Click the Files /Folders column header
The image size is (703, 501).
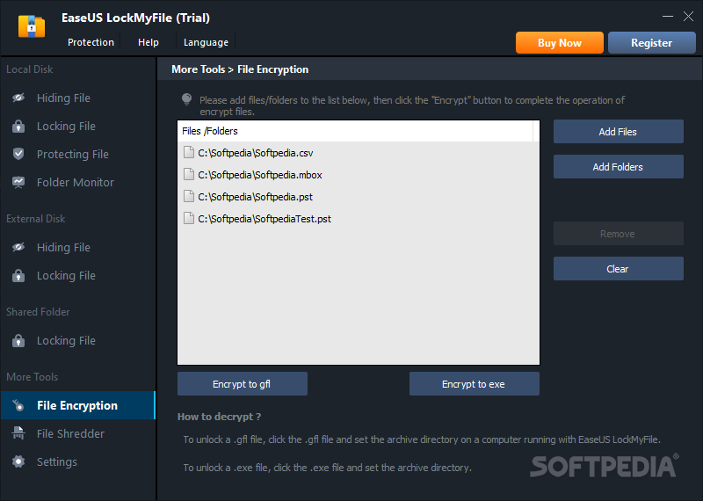click(356, 131)
